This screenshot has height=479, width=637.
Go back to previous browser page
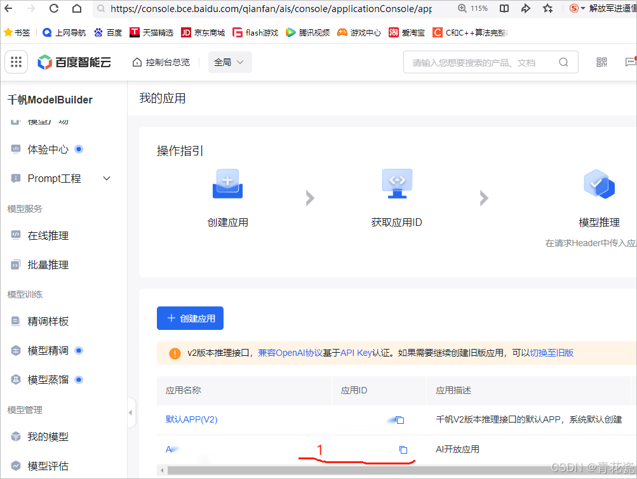(x=8, y=8)
